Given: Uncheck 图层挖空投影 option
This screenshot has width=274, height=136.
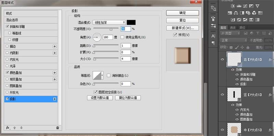Looking at the screenshot, I should click(96, 92).
